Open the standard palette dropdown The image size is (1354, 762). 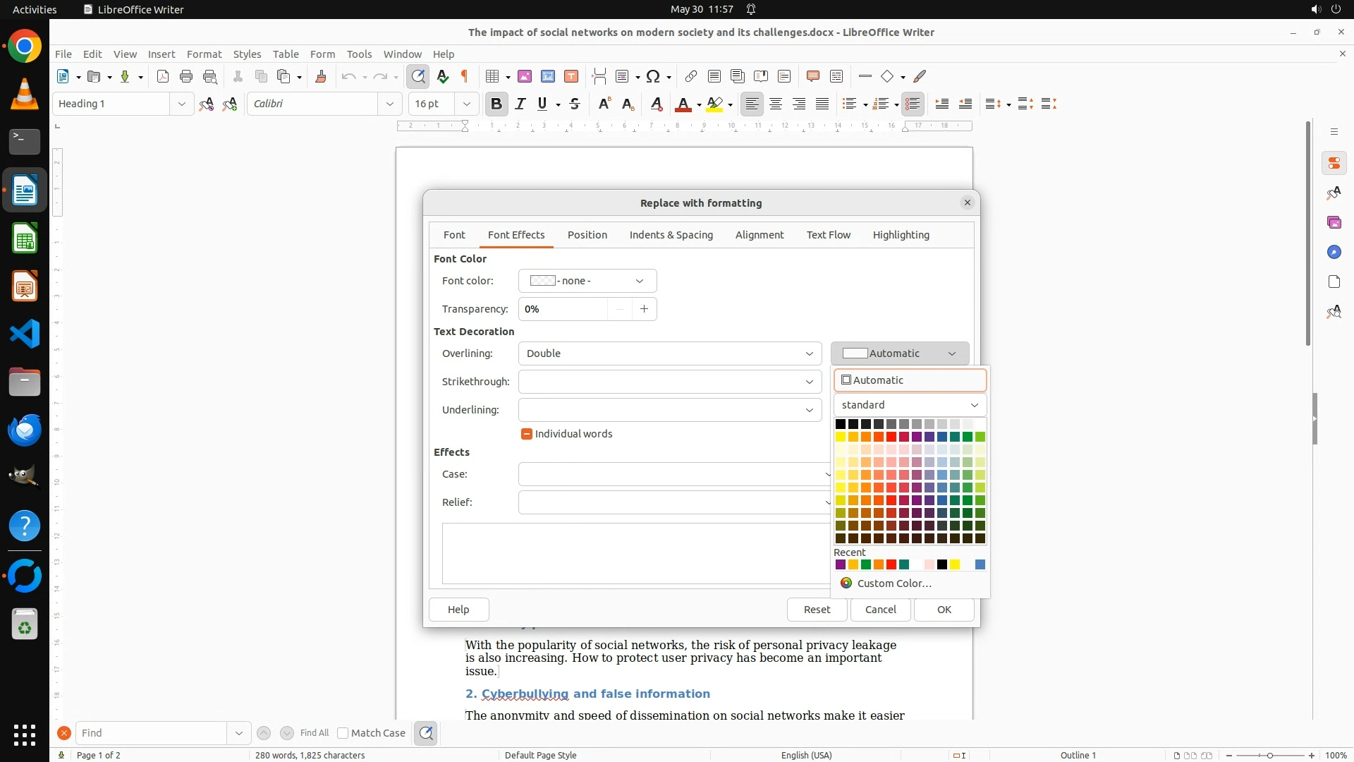pyautogui.click(x=910, y=405)
